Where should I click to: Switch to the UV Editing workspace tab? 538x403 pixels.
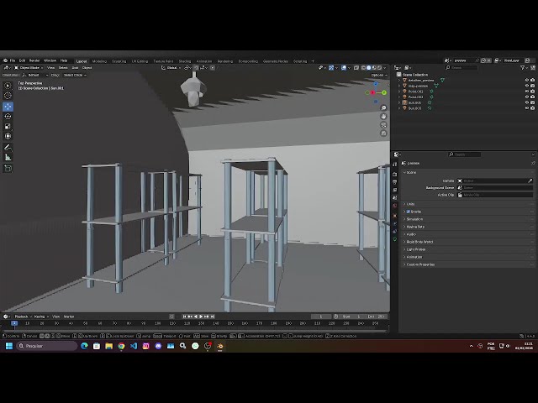140,61
